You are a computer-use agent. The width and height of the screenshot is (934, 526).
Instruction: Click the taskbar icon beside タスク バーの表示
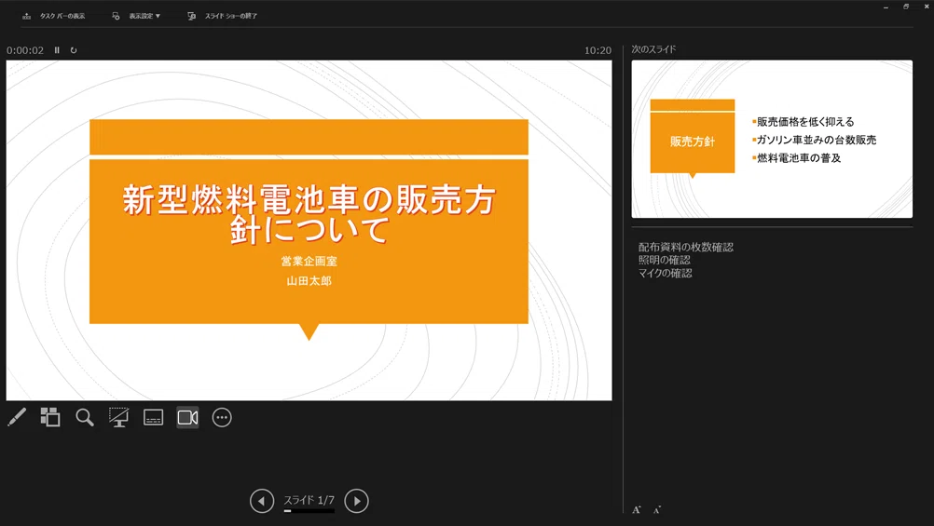(26, 16)
